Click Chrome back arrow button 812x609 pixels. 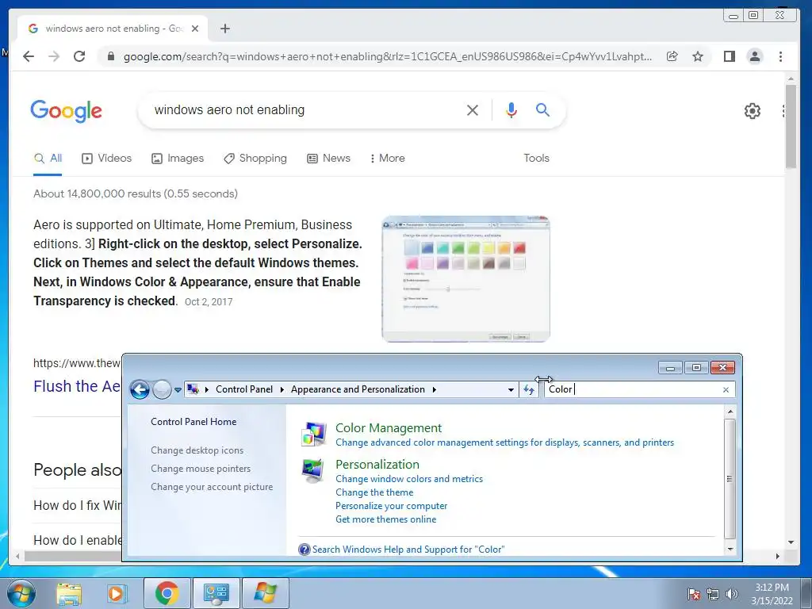click(29, 56)
